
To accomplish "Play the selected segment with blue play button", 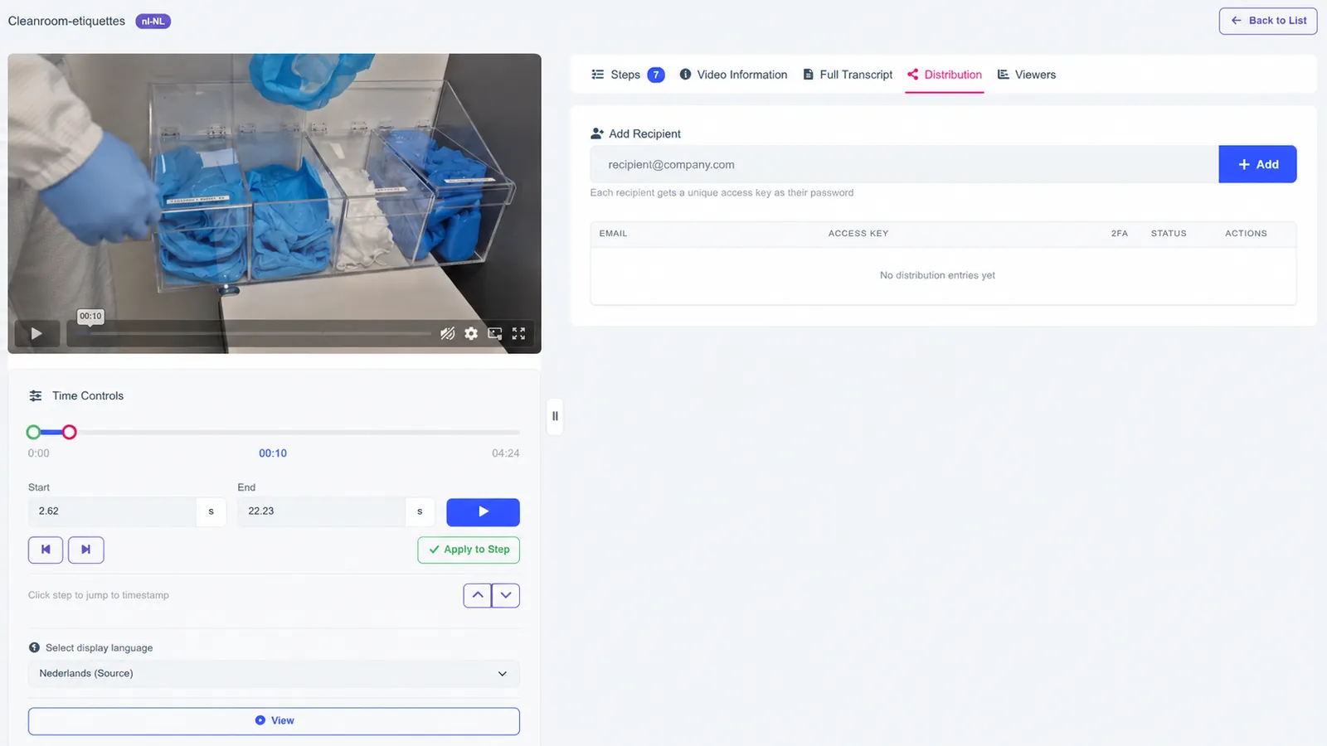I will [x=483, y=512].
